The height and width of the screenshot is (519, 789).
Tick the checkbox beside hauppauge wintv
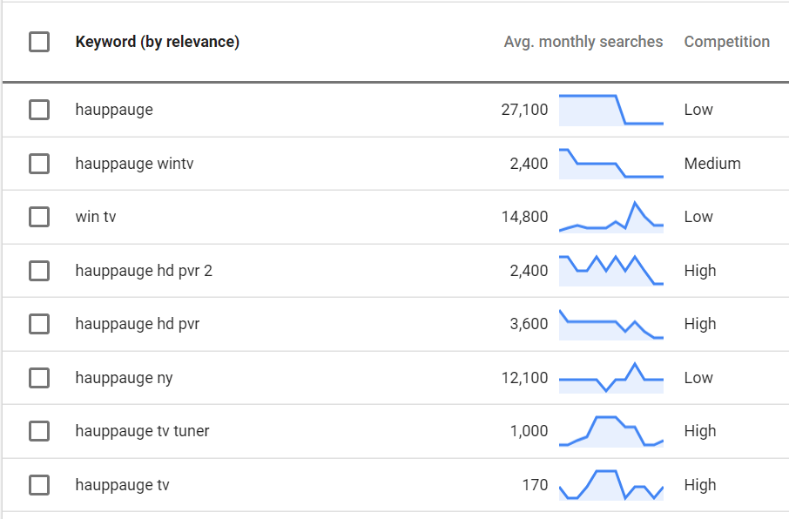pos(39,164)
